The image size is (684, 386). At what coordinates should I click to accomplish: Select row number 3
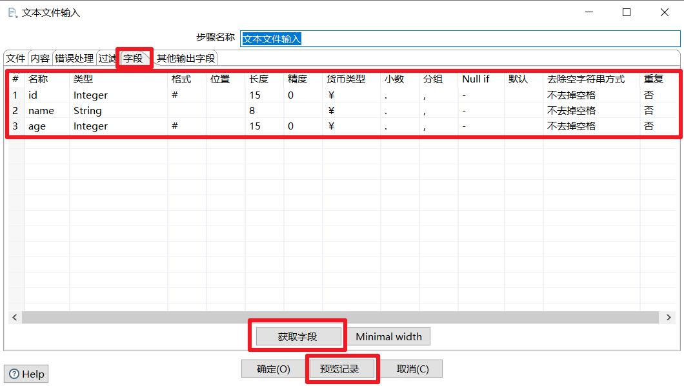15,126
